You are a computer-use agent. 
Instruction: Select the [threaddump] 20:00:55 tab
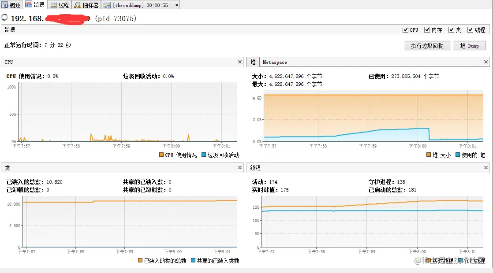(x=141, y=5)
